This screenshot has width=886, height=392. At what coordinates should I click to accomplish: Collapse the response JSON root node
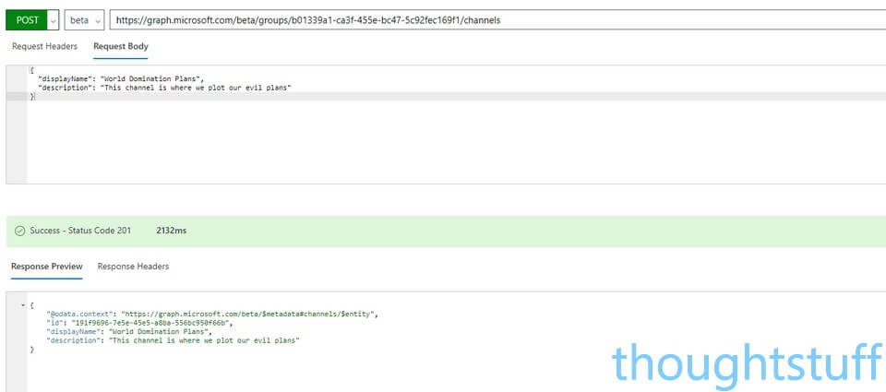coord(22,305)
